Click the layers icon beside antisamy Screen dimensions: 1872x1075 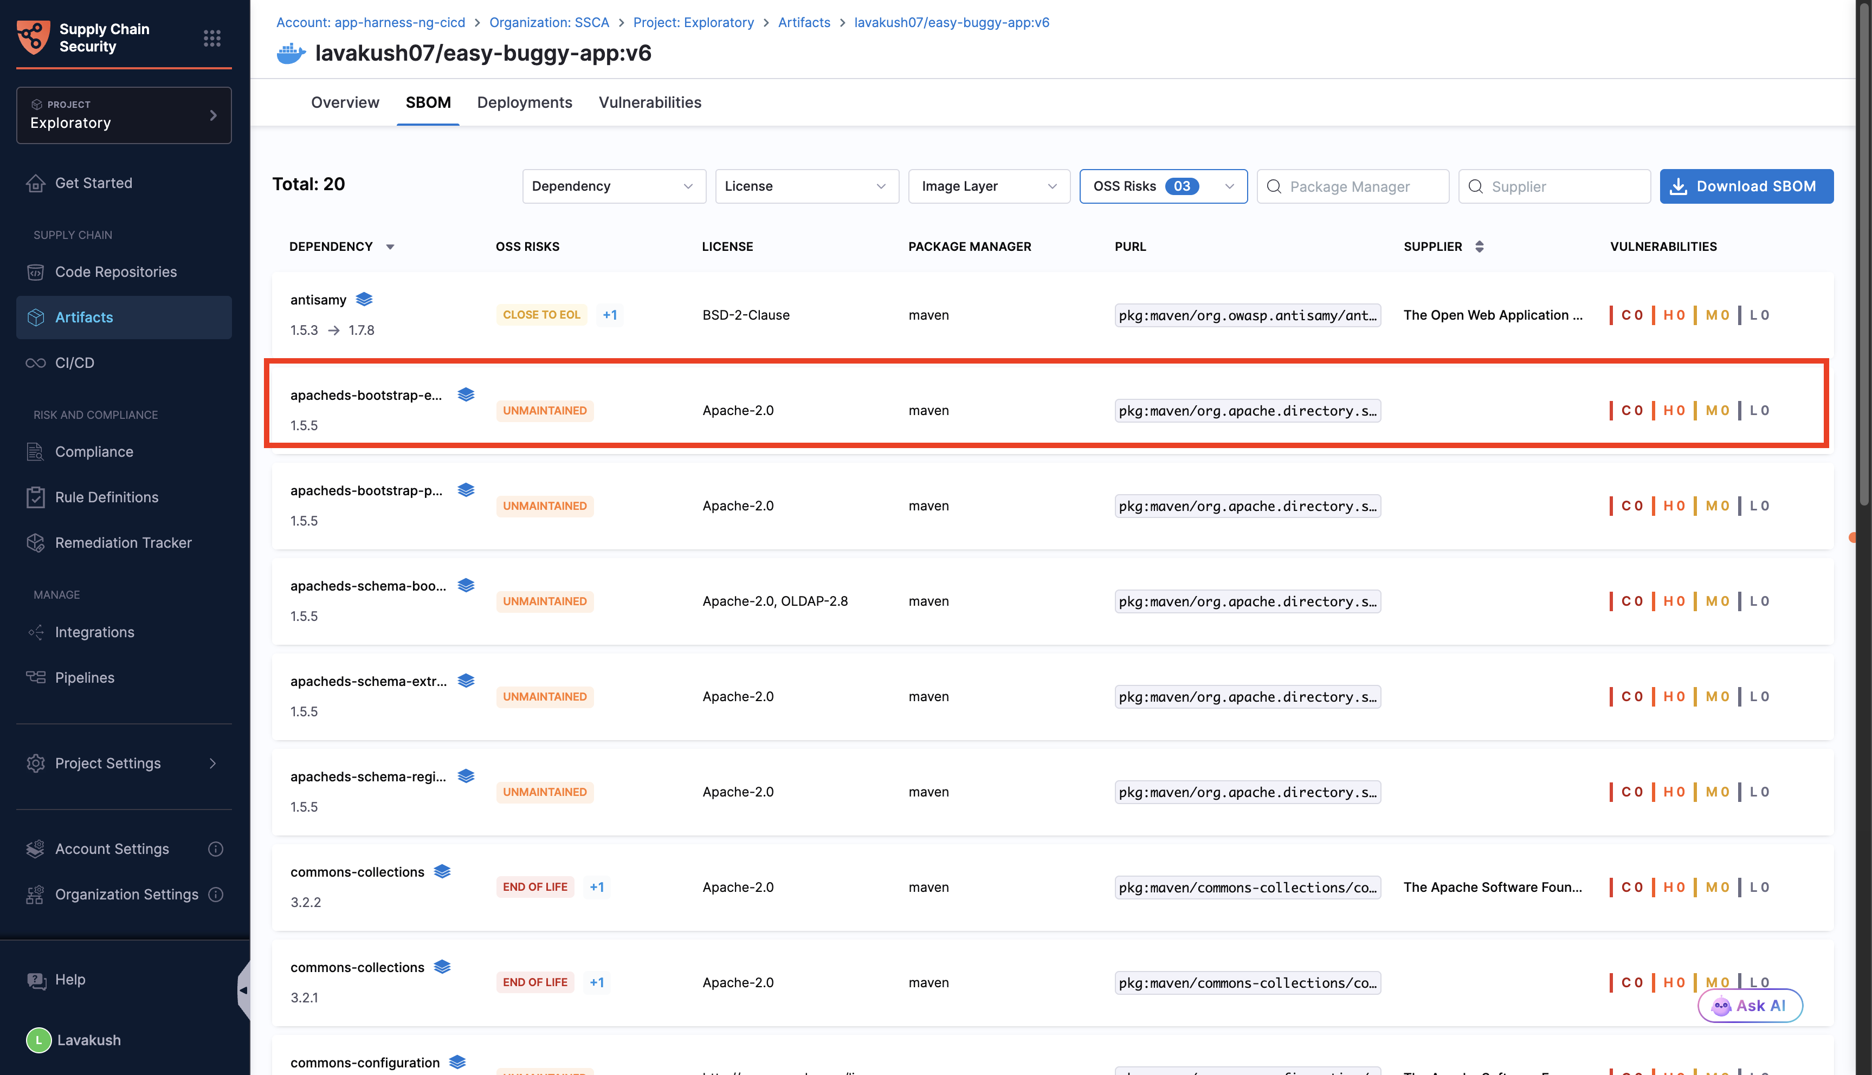(364, 299)
